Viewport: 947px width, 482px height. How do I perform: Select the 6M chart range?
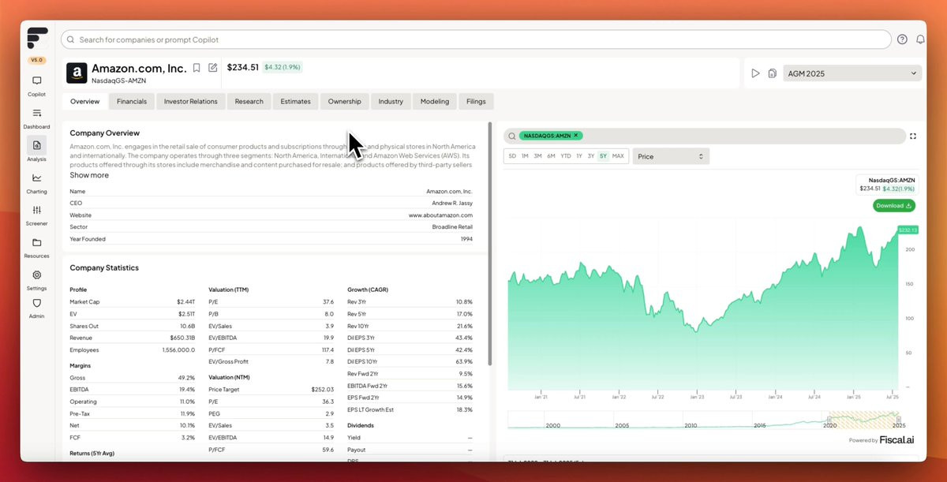click(x=551, y=156)
